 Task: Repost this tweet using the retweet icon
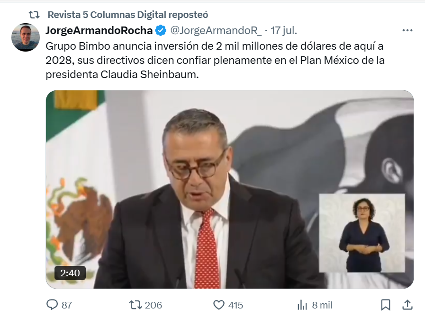pyautogui.click(x=135, y=305)
